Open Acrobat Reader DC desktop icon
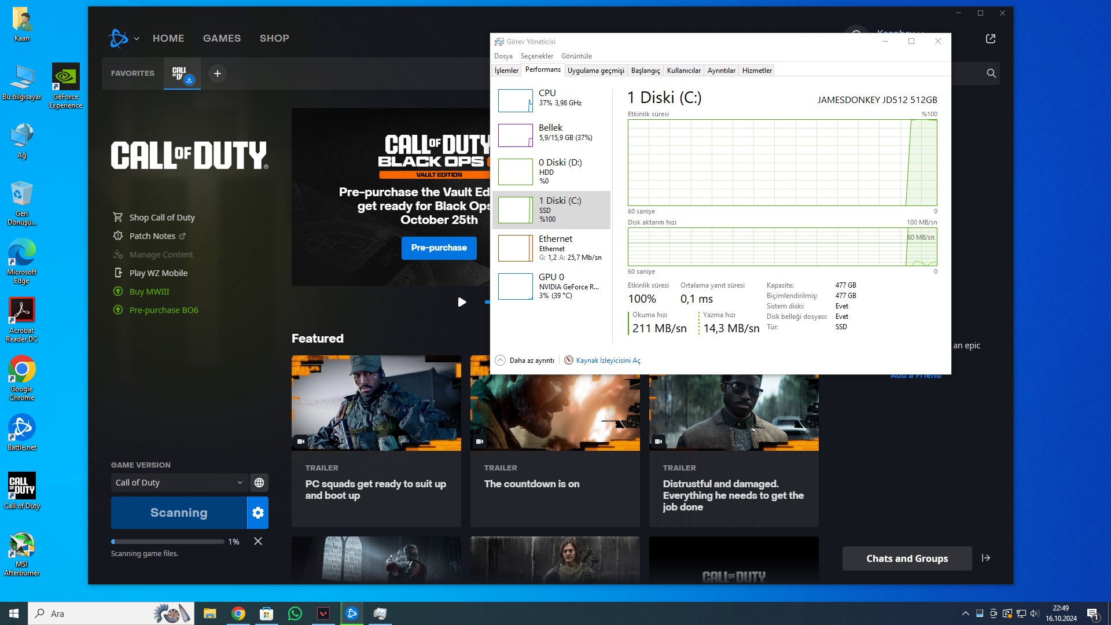 (22, 320)
